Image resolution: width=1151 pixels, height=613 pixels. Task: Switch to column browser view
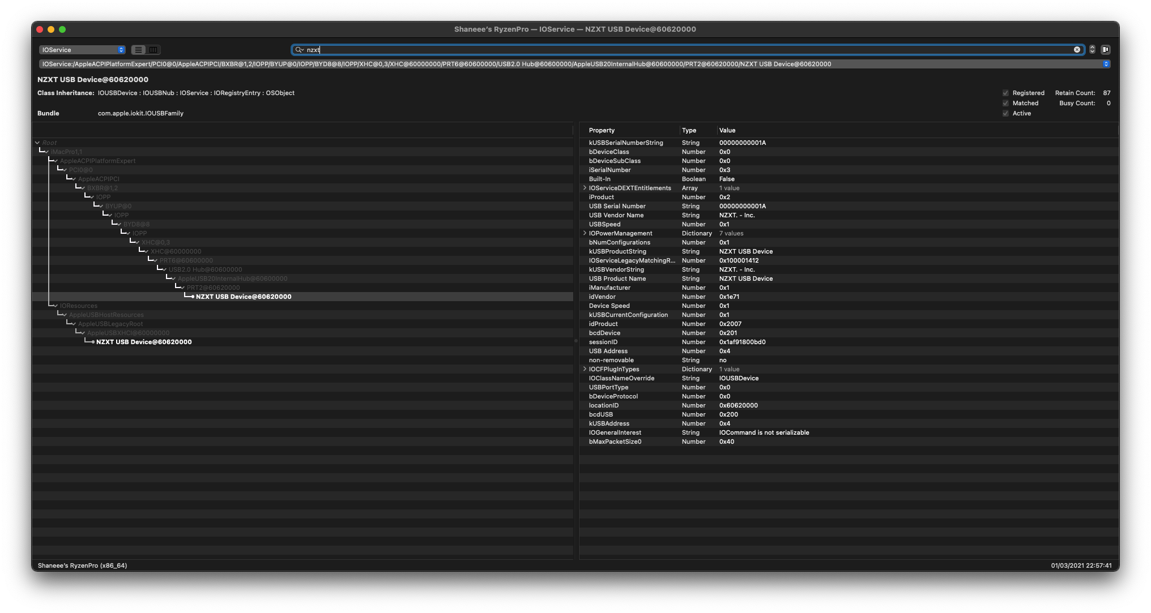click(154, 50)
